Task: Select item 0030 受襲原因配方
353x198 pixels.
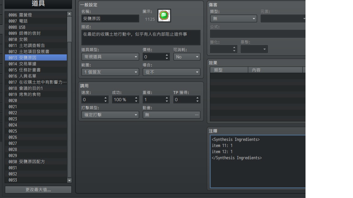Action: pyautogui.click(x=36, y=162)
